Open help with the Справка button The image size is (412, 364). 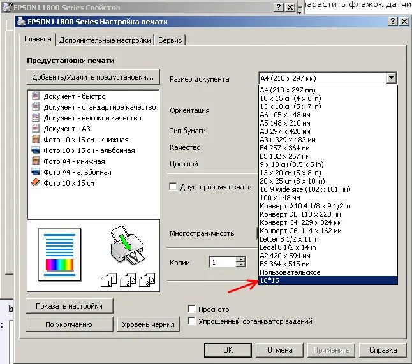[x=383, y=350]
